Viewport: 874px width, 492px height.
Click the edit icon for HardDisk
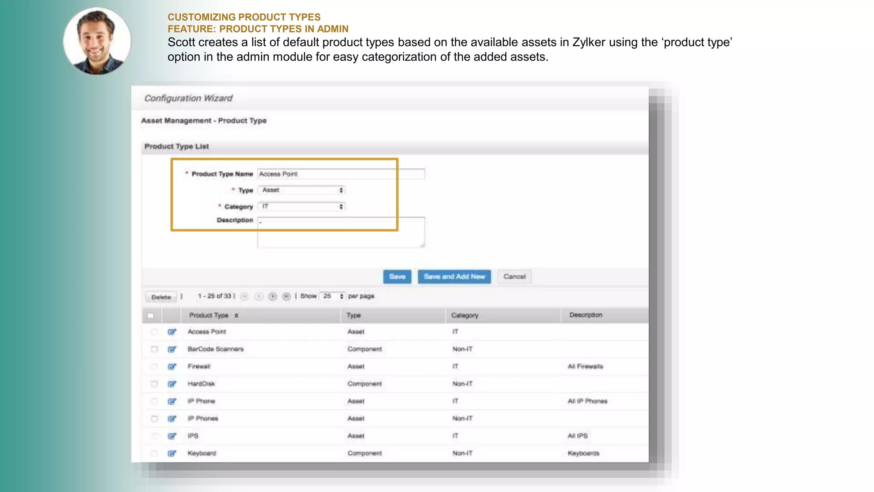pos(172,384)
